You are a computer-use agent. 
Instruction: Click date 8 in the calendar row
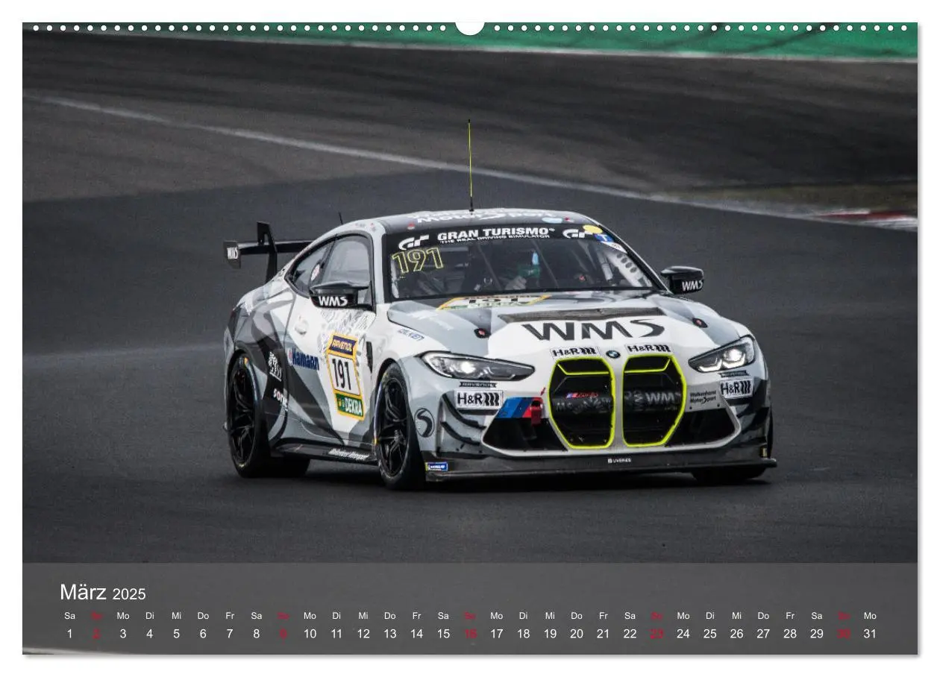(x=256, y=634)
